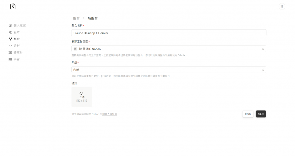Select 整合 in the sidebar
The image size is (295, 157).
pos(14,39)
